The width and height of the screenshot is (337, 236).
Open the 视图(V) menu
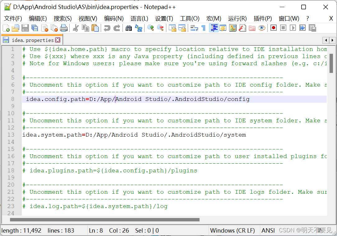(x=88, y=19)
